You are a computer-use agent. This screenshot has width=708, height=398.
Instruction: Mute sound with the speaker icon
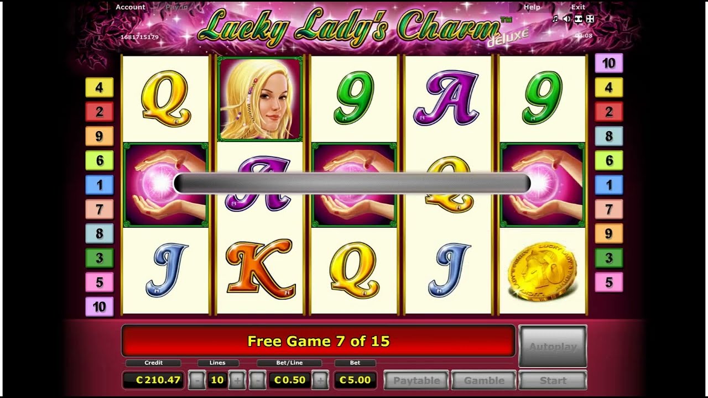pos(567,19)
